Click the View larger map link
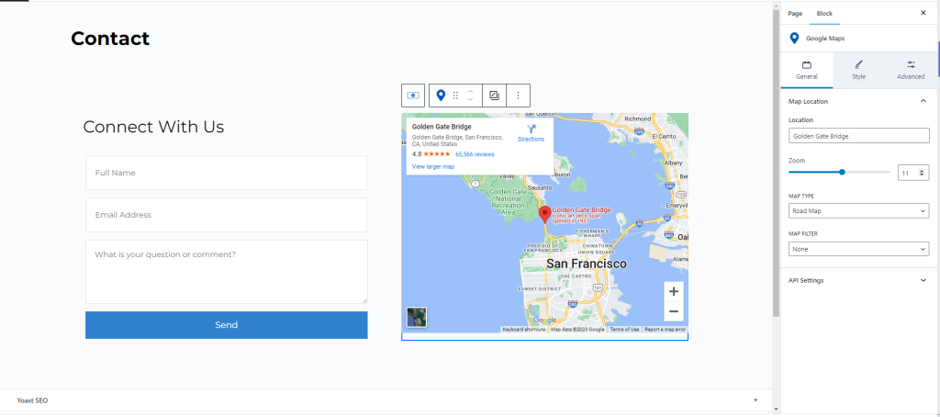 [x=433, y=166]
